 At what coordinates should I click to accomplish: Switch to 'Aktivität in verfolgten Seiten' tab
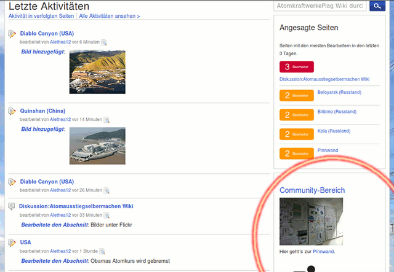41,16
